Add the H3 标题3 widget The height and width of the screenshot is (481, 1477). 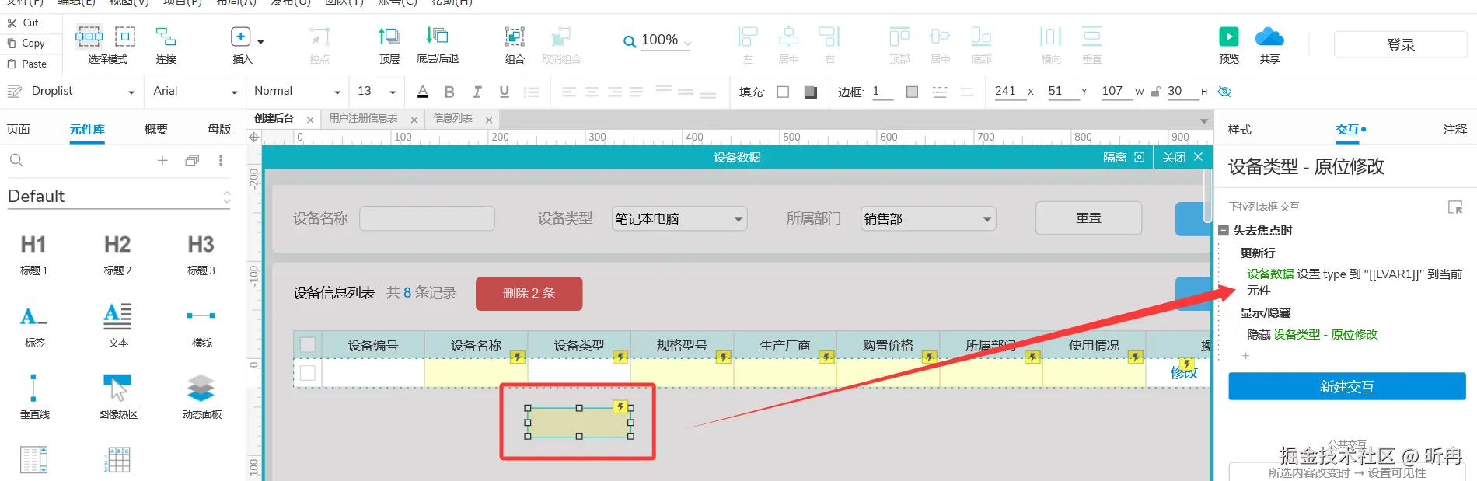point(201,255)
